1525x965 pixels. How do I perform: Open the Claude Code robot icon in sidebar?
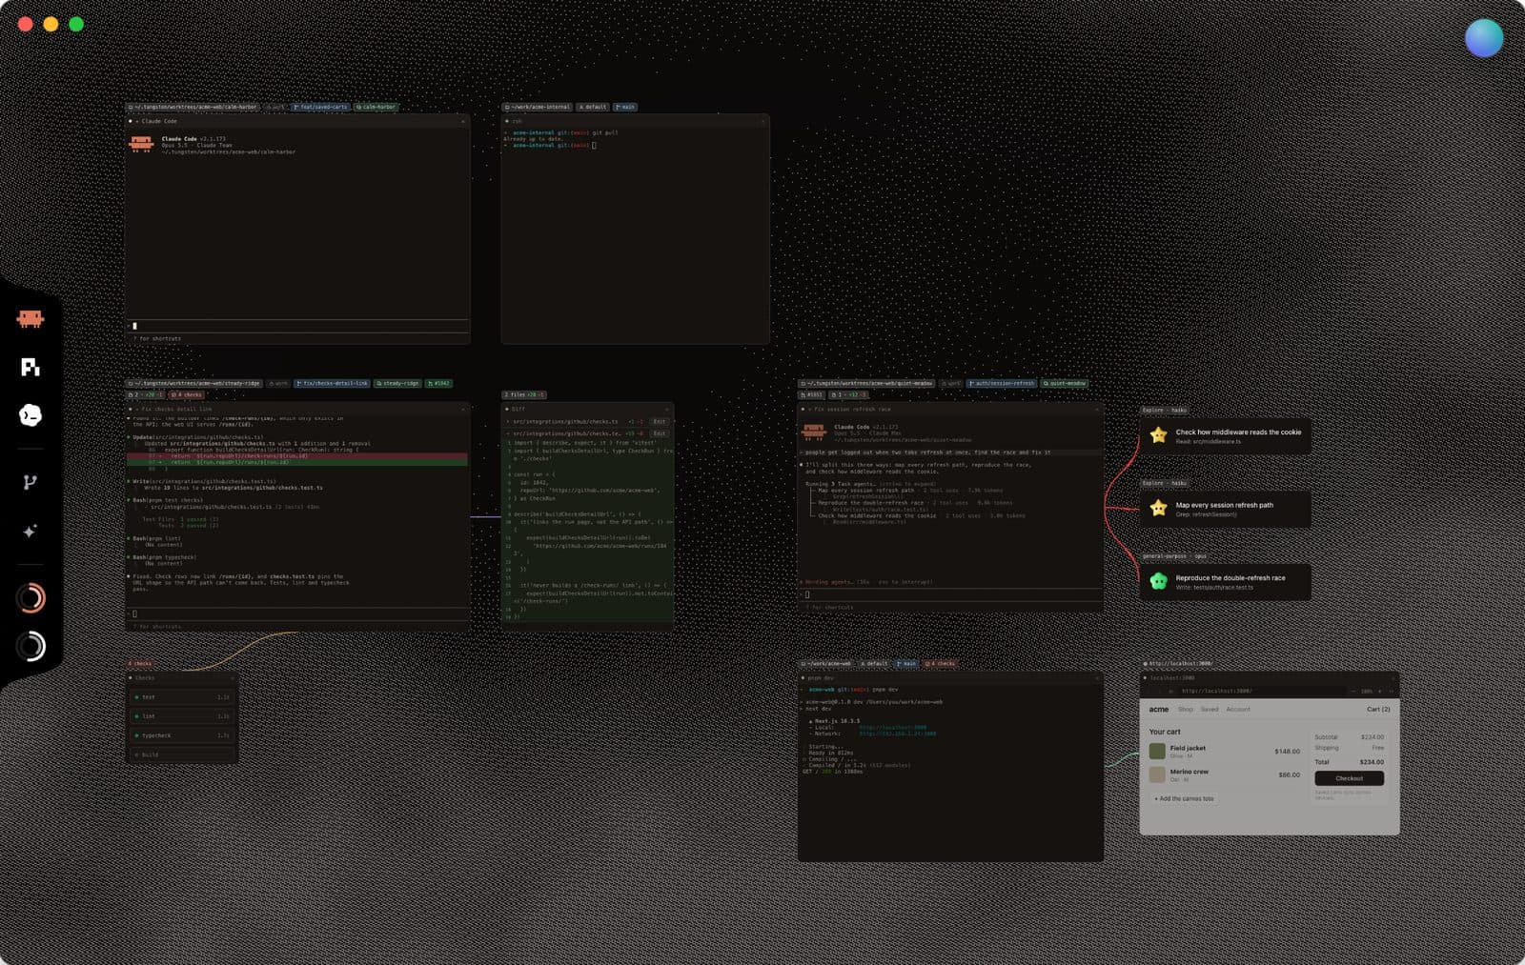(x=30, y=319)
